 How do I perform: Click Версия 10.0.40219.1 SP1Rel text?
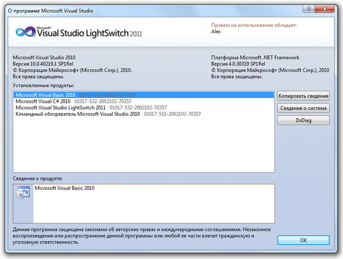click(43, 64)
